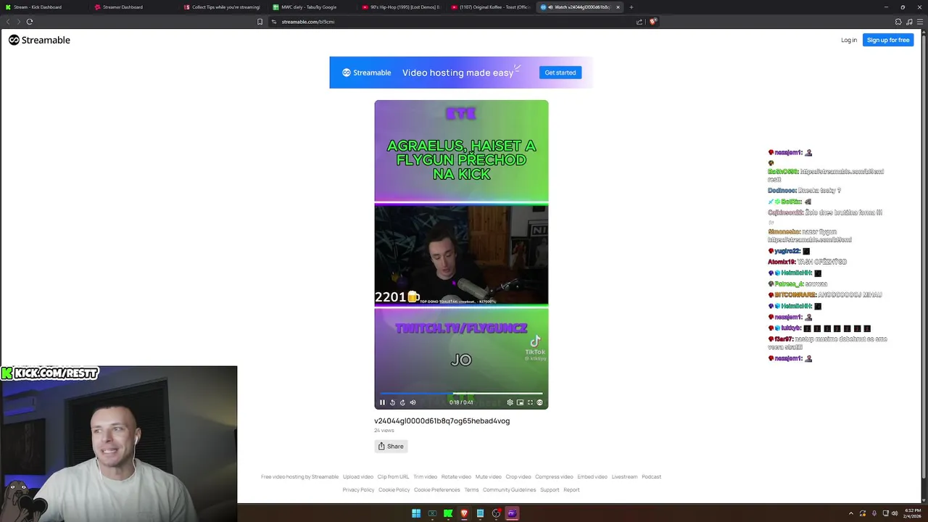Bookmark this page icon
Image resolution: width=928 pixels, height=522 pixels.
point(260,22)
